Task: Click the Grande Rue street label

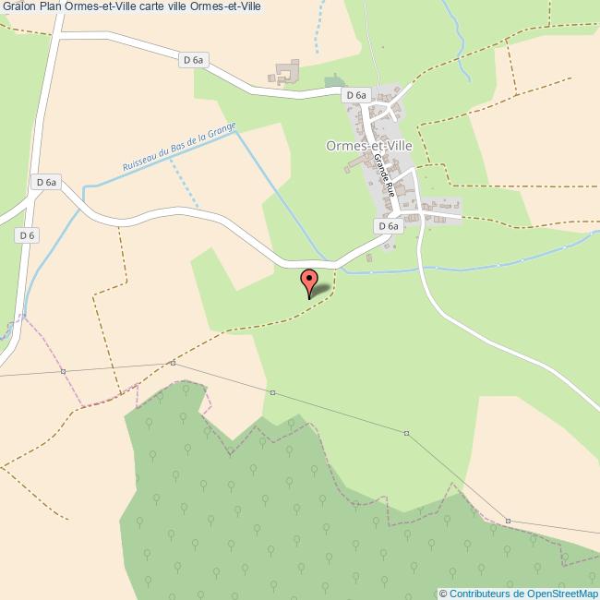Action: point(384,175)
